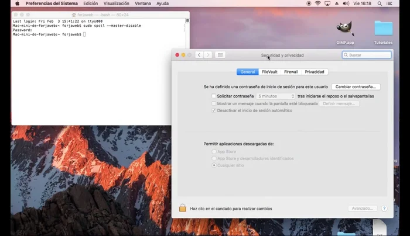Close the Seguridad y privacidad window
410x236 pixels.
177,55
